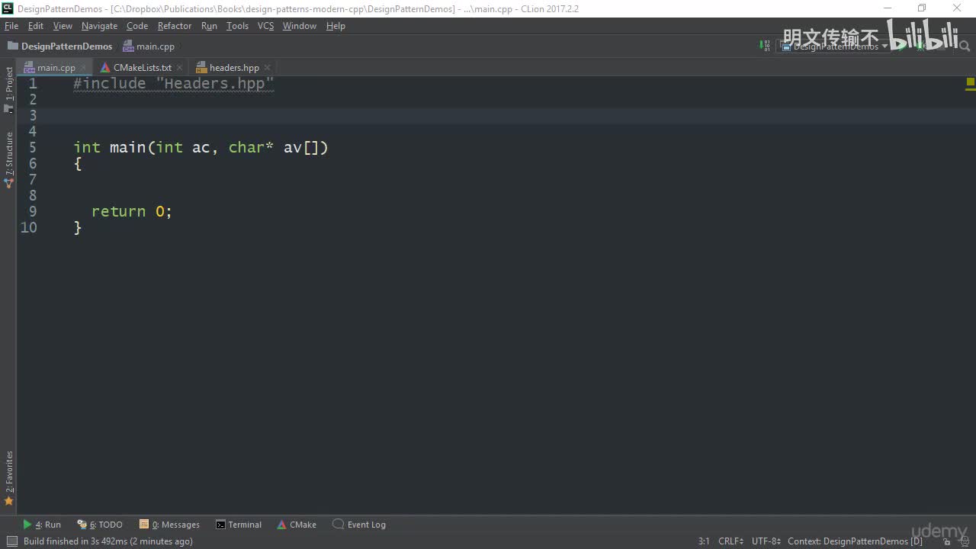
Task: Open the Project tool window side tab
Action: coord(8,90)
